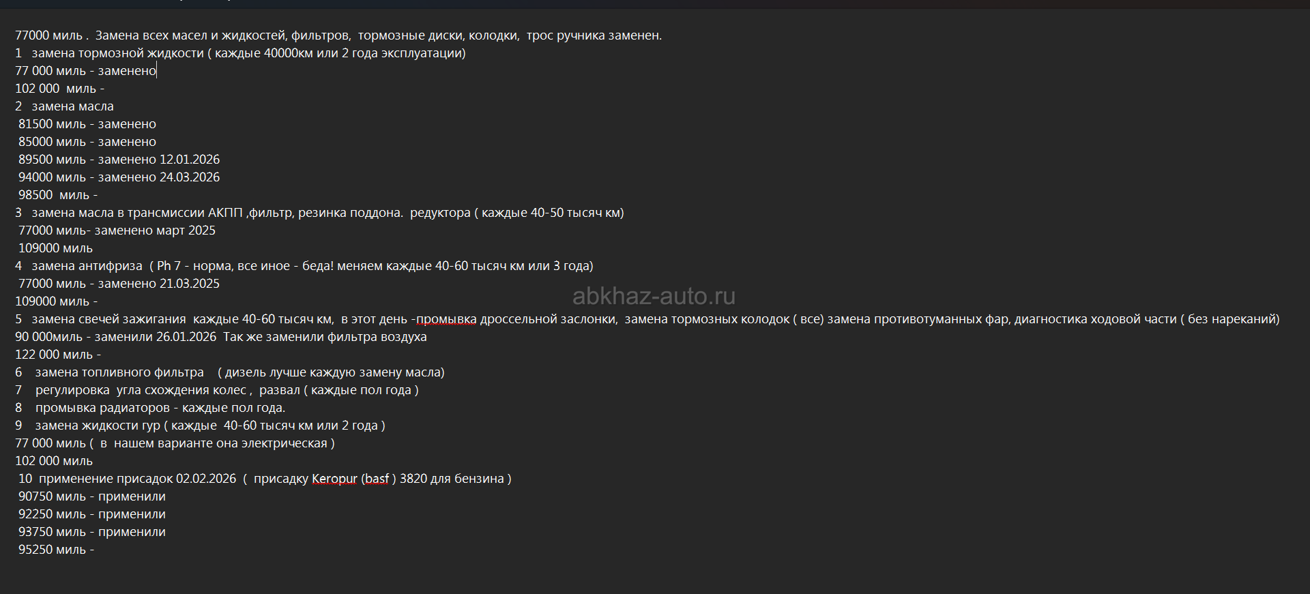1310x594 pixels.
Task: Click the "замена масла в трансмиссии АКПП" line
Action: point(136,213)
